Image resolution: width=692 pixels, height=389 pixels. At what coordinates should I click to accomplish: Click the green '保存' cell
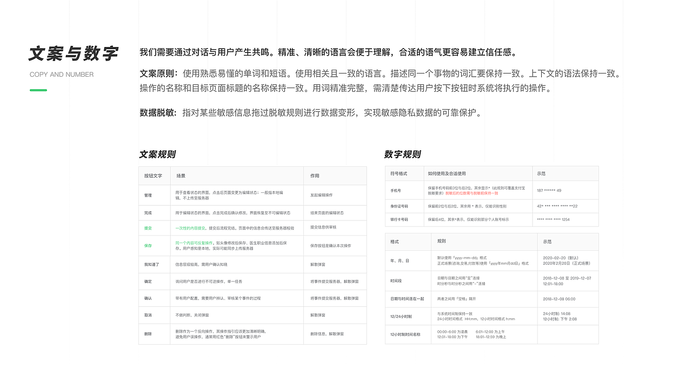point(148,246)
